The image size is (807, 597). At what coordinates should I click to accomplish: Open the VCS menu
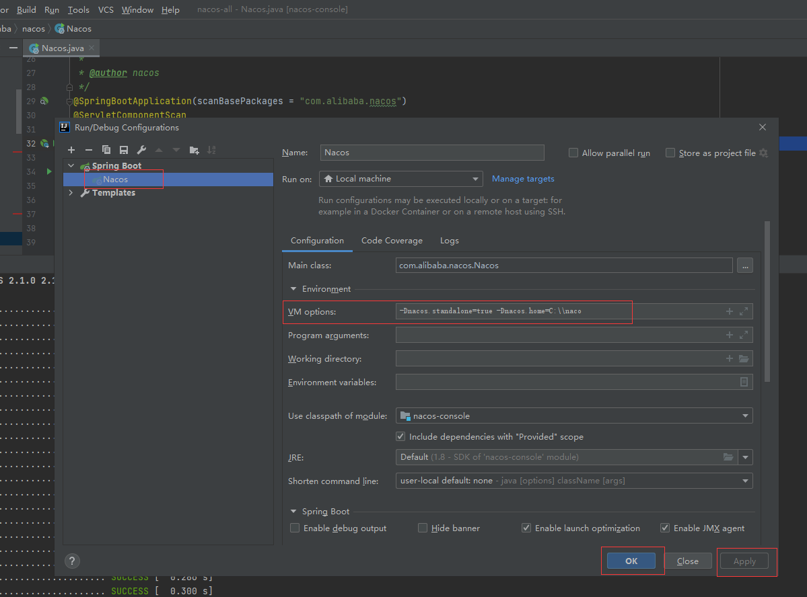click(x=106, y=10)
